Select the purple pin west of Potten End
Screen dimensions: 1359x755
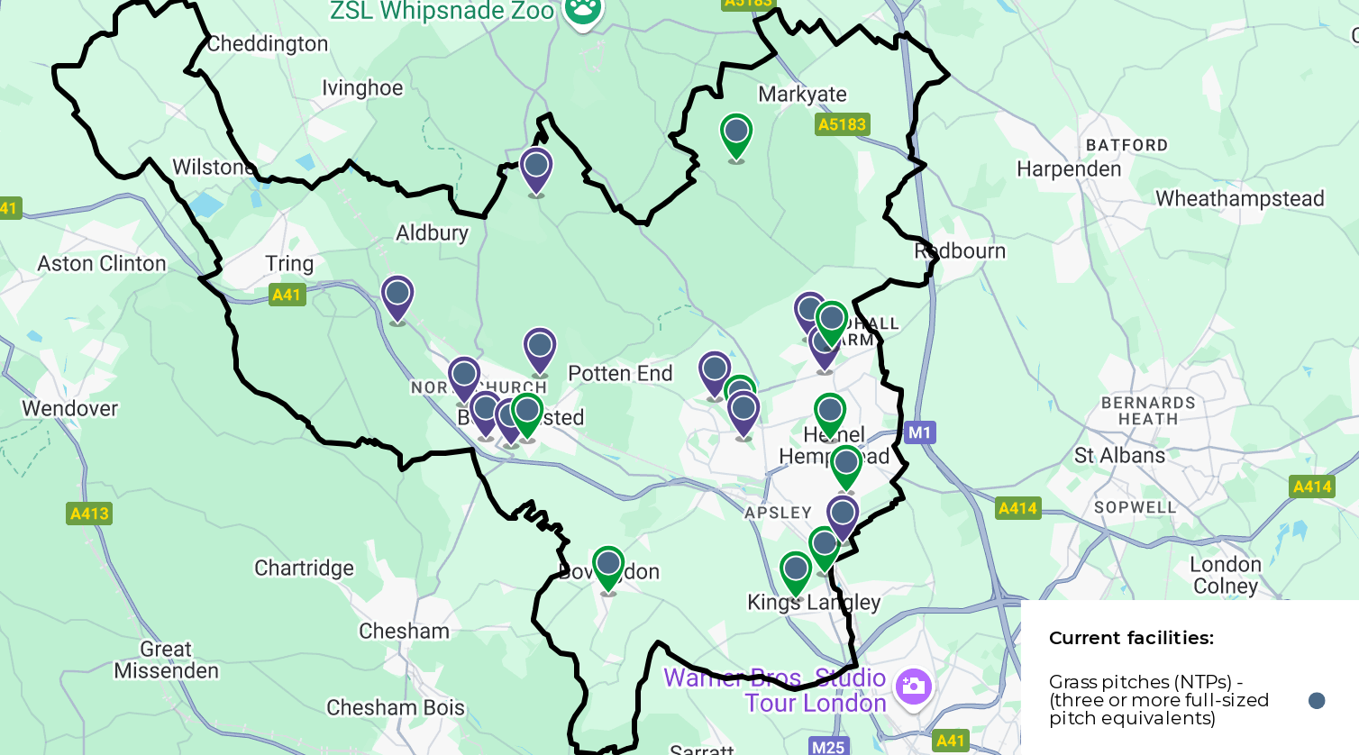540,350
